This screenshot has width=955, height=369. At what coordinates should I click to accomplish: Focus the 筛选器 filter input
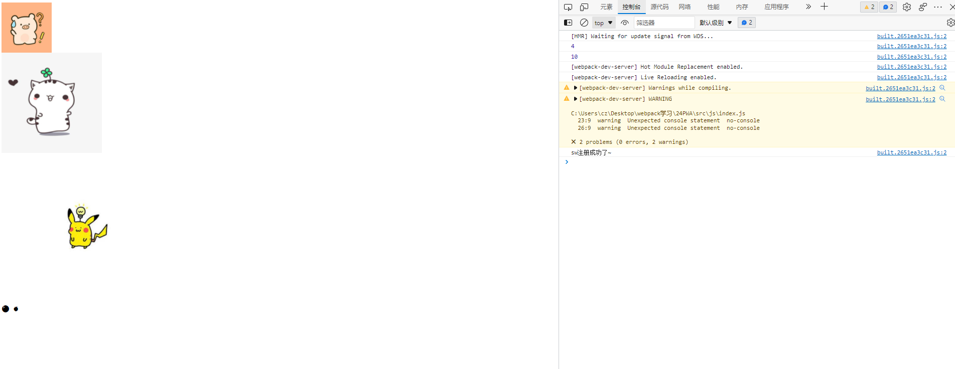point(664,23)
